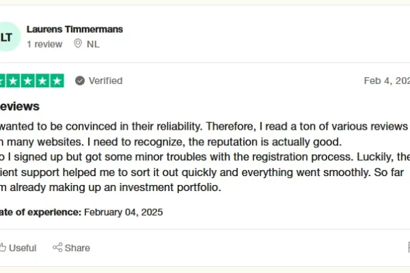Click the first green star
Screen dimensions: 410x273
[3, 81]
